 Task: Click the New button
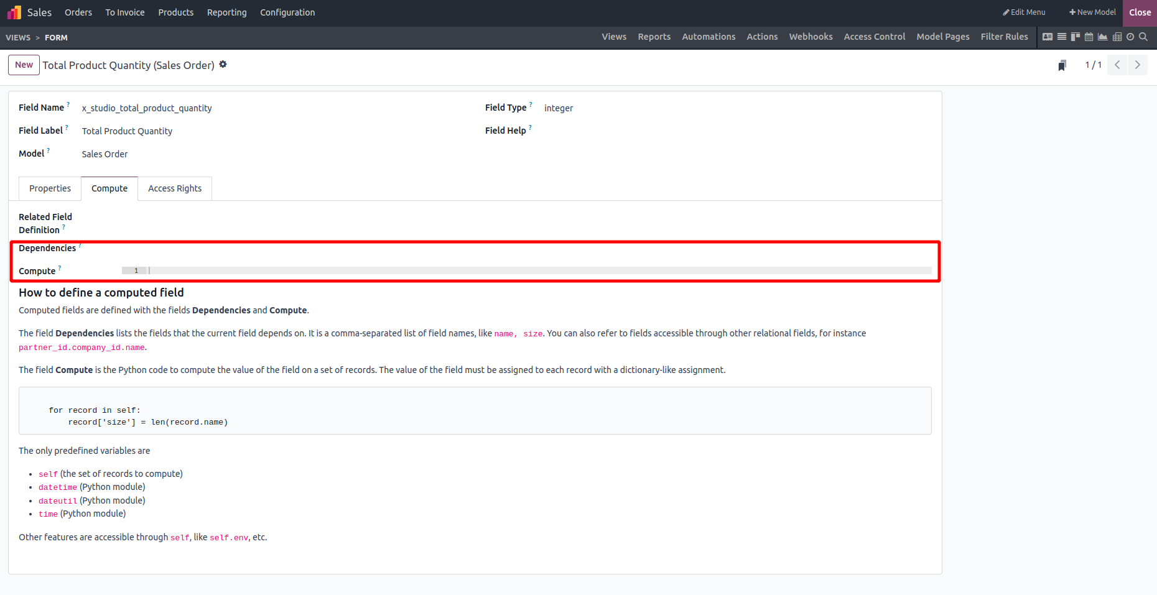[x=24, y=65]
